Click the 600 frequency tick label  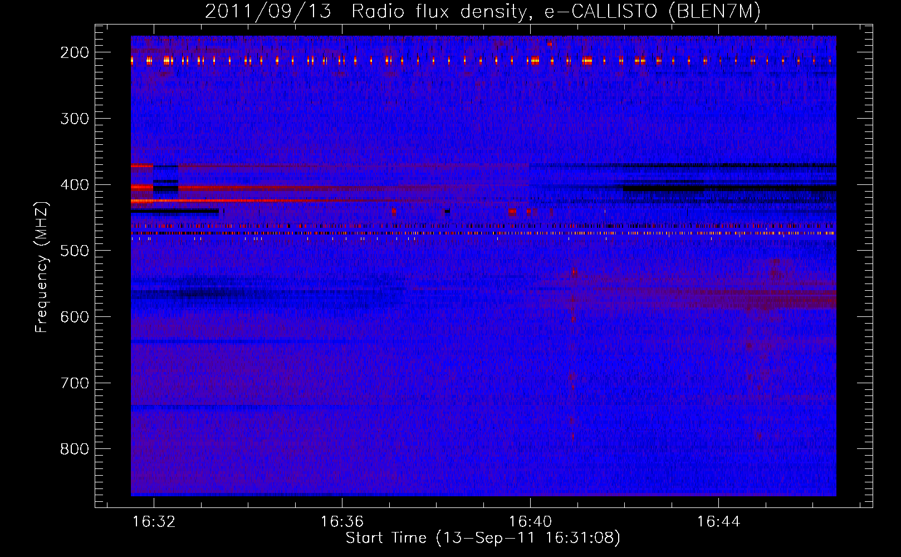[x=74, y=317]
